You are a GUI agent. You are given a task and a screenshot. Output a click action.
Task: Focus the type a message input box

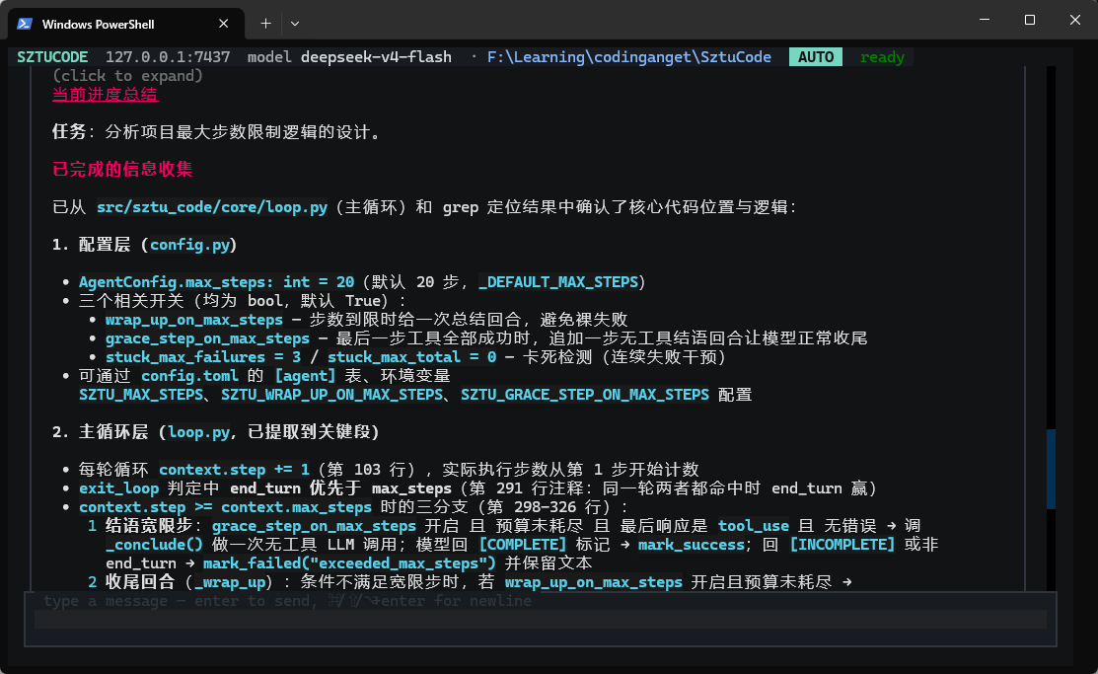540,619
